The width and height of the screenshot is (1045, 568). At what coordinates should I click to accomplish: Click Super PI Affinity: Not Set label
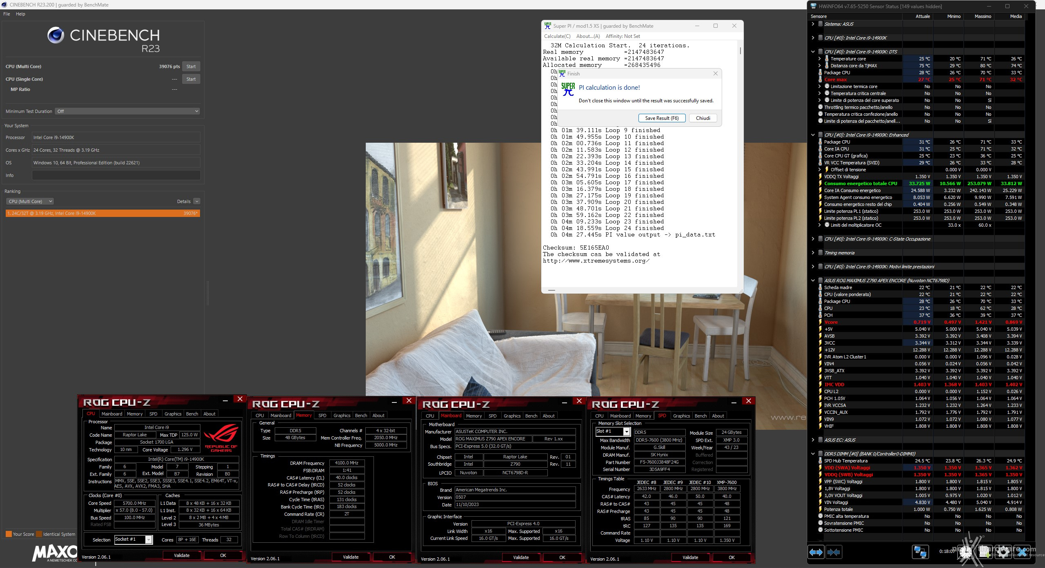point(623,36)
